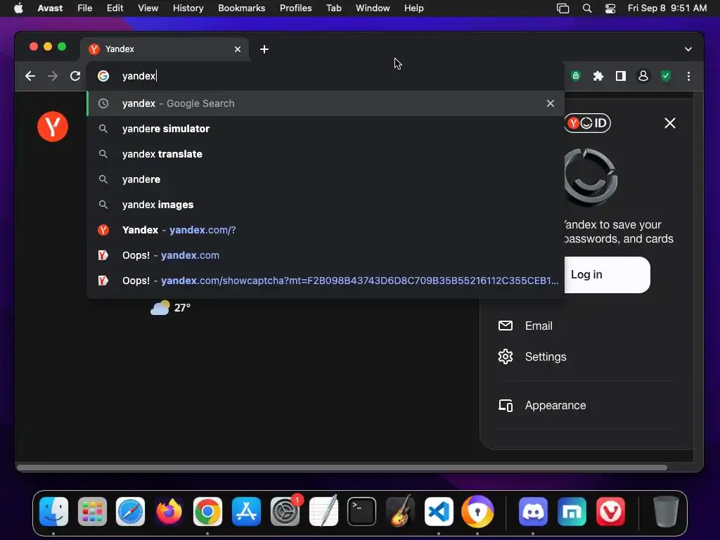Image resolution: width=720 pixels, height=540 pixels.
Task: Open Appearance in the Yandex panel
Action: point(555,406)
